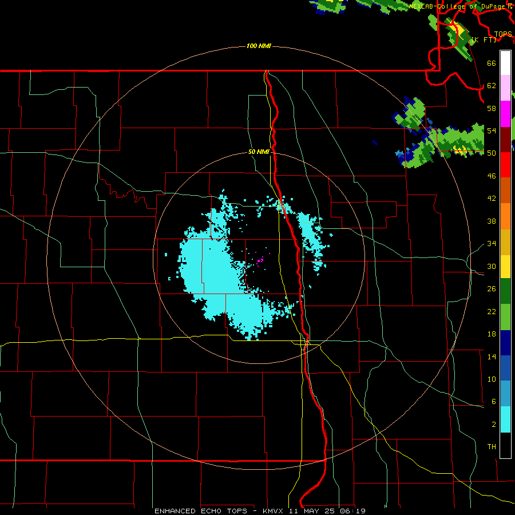This screenshot has height=515, width=515.
Task: Click the KMVX station identifier
Action: 272,511
